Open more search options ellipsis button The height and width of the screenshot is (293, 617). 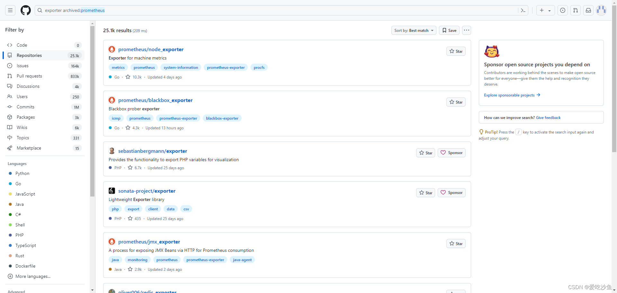[467, 30]
